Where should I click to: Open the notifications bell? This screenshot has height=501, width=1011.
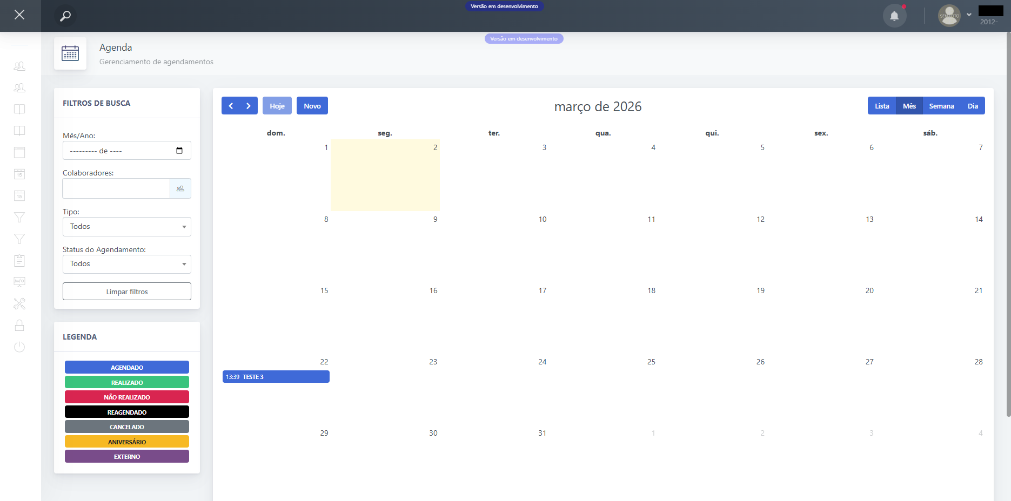coord(894,16)
